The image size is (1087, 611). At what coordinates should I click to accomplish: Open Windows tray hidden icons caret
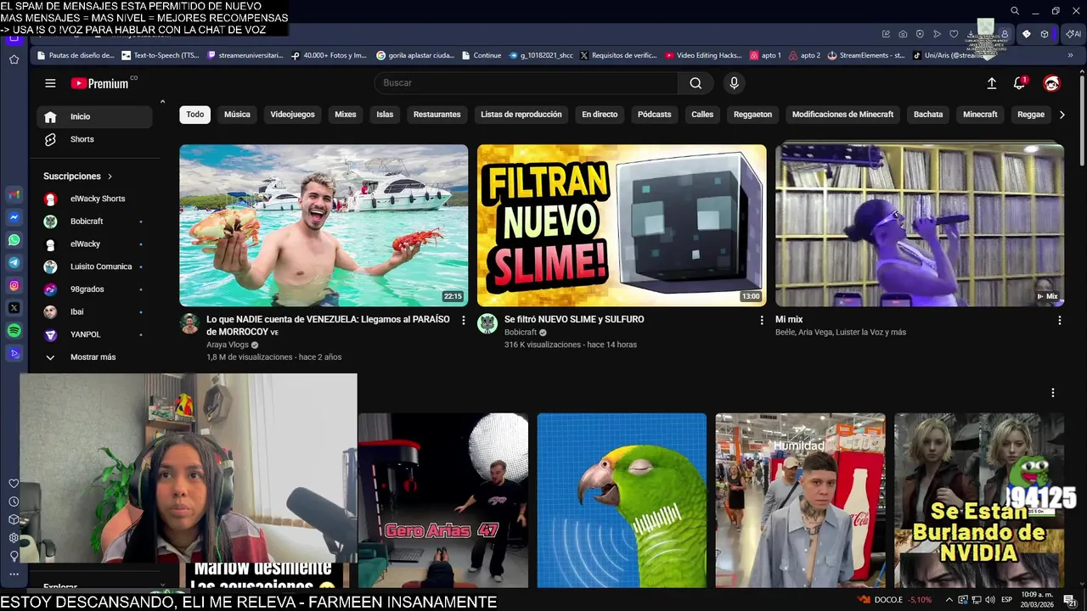coord(949,600)
